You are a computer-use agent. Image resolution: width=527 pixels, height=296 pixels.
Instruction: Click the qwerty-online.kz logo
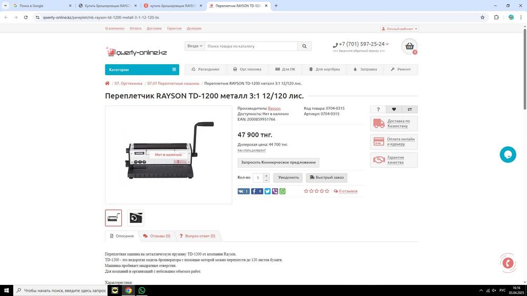[136, 52]
